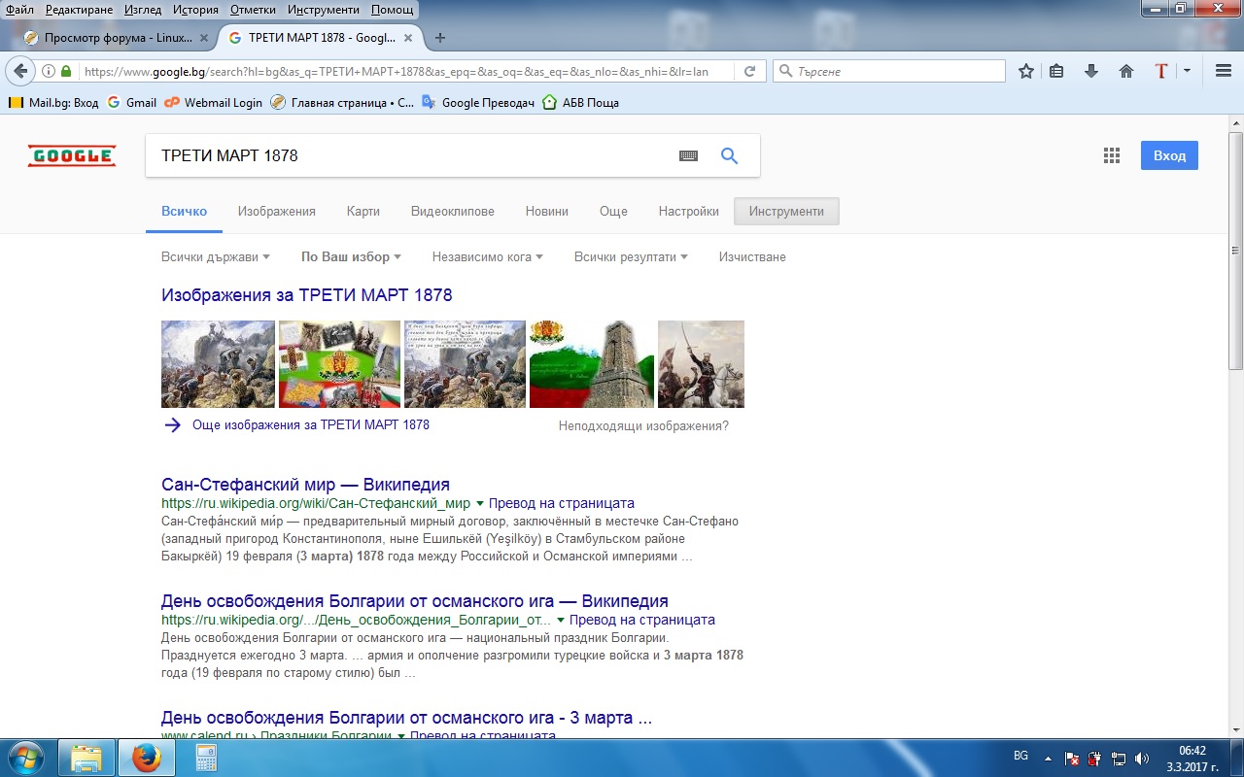The height and width of the screenshot is (777, 1244).
Task: Open the Сан-Стефанский мир Wikipedia result
Action: click(x=305, y=485)
